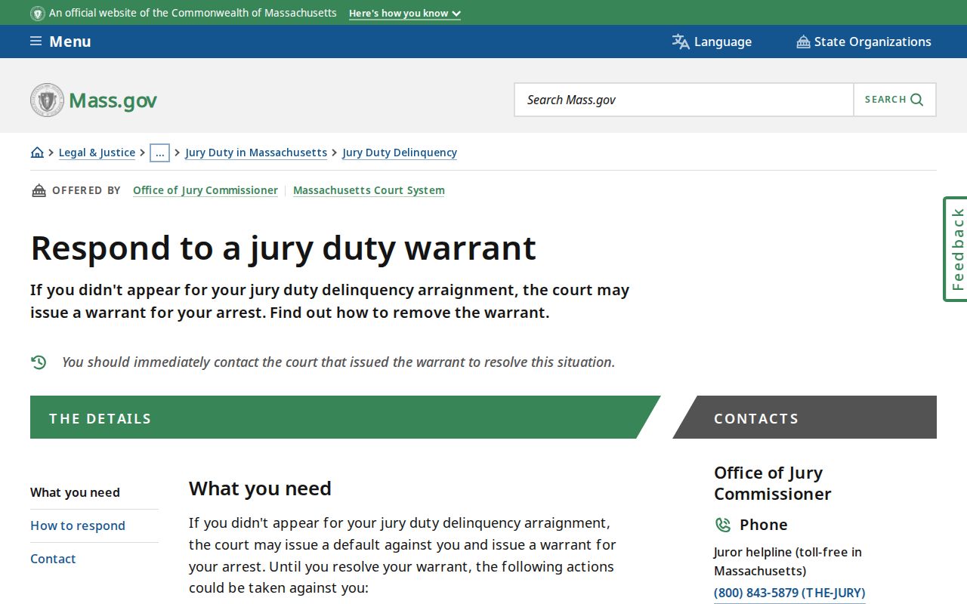The height and width of the screenshot is (604, 967).
Task: Expand 'Here's how you know' dropdown
Action: click(405, 14)
